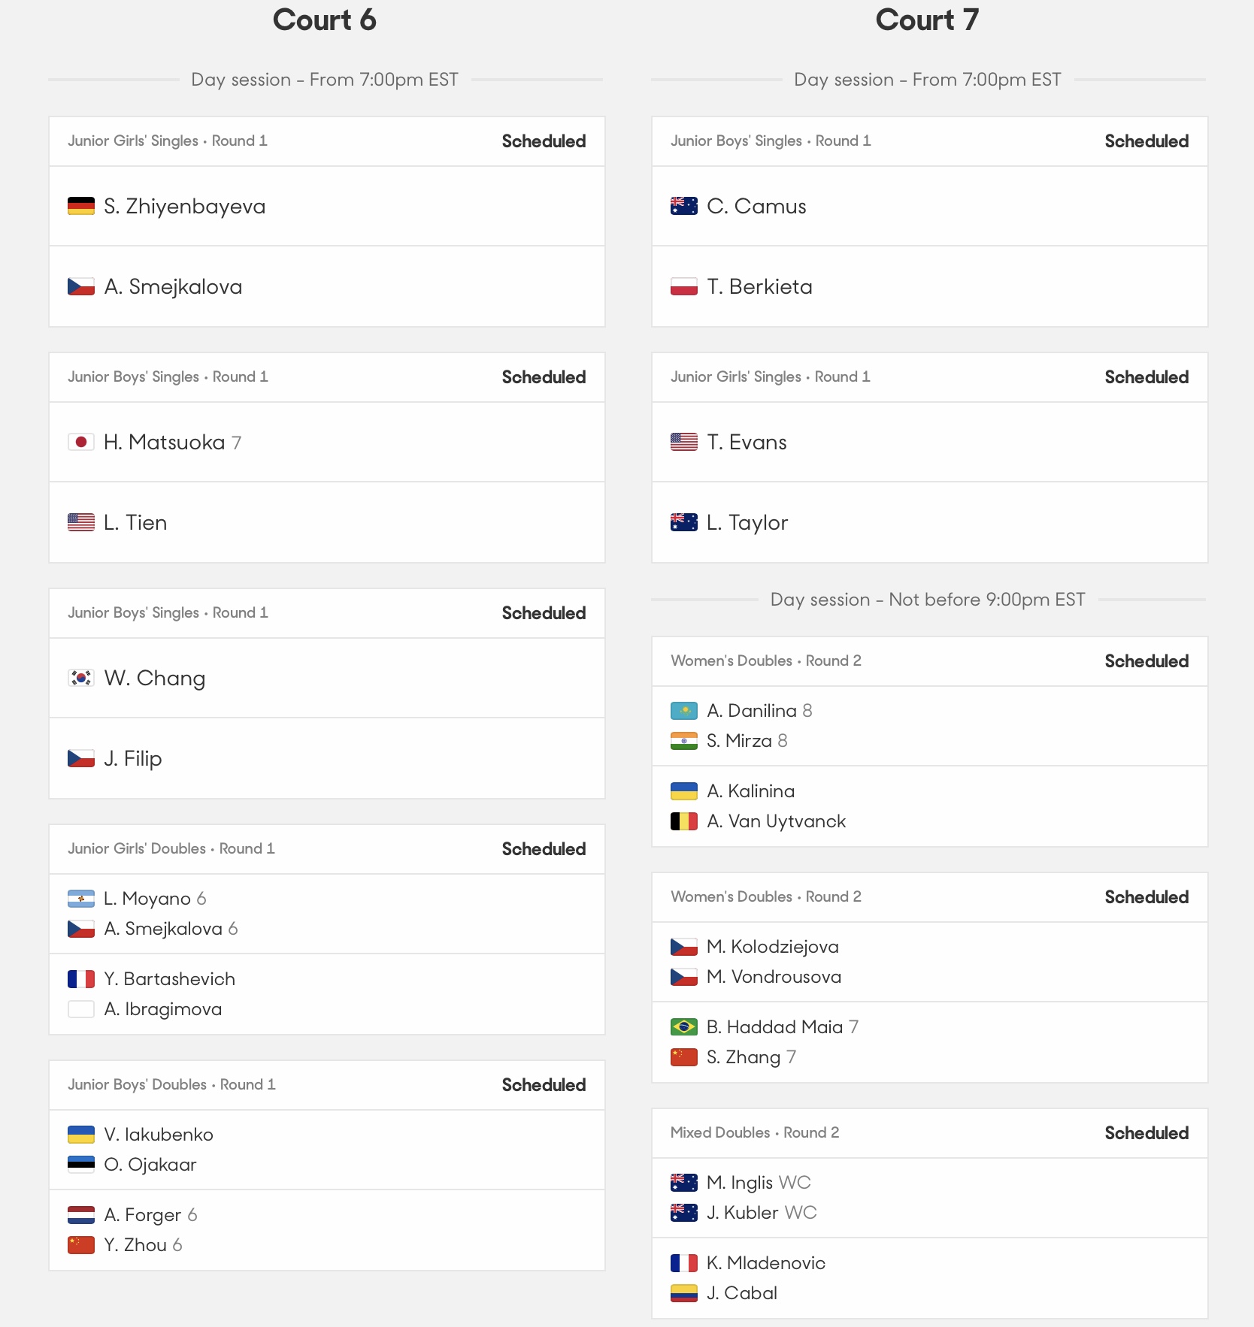Open player T. Evans
Viewport: 1254px width, 1327px height.
click(747, 442)
